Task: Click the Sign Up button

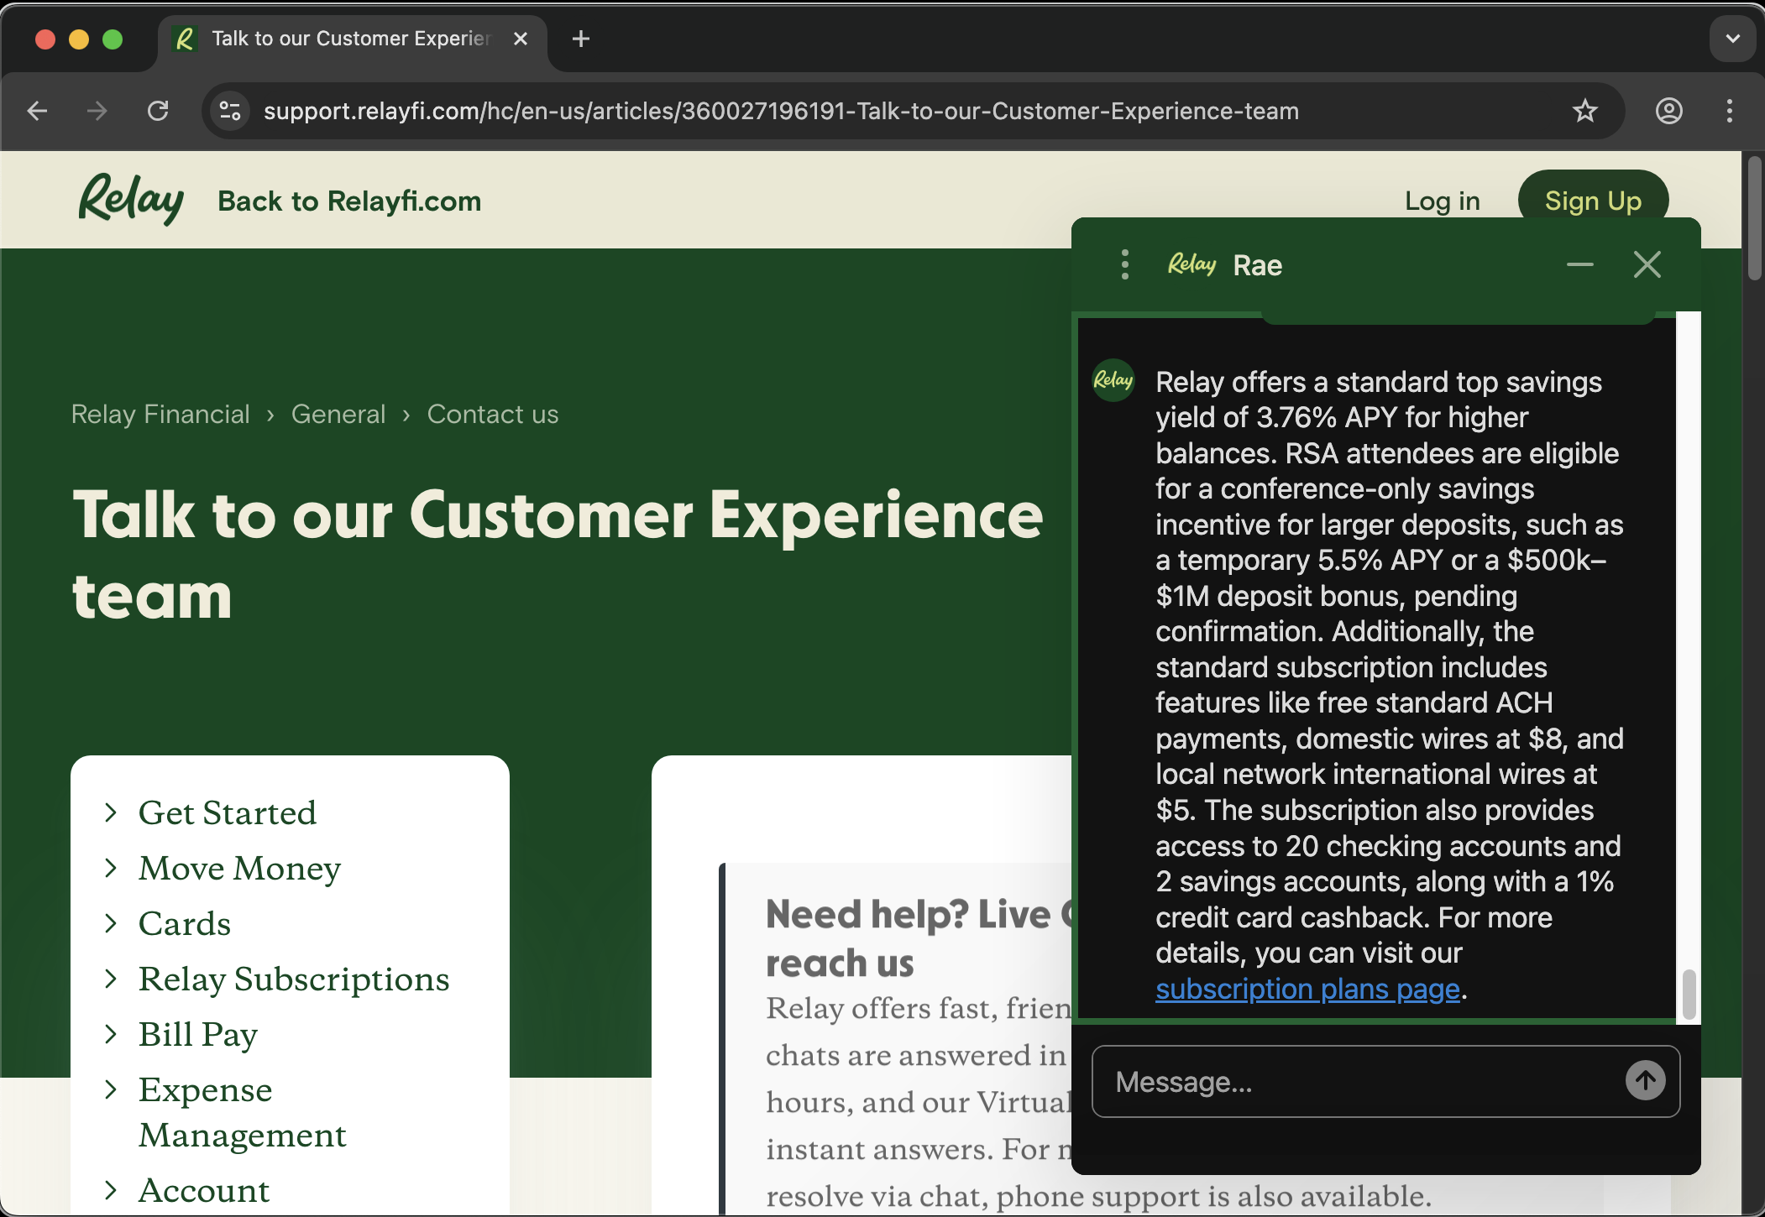Action: (x=1593, y=201)
